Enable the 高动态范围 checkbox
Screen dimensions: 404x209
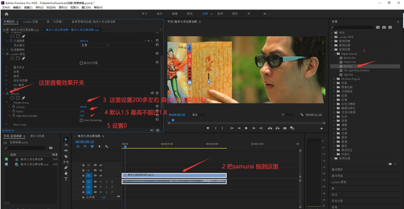(x=81, y=63)
